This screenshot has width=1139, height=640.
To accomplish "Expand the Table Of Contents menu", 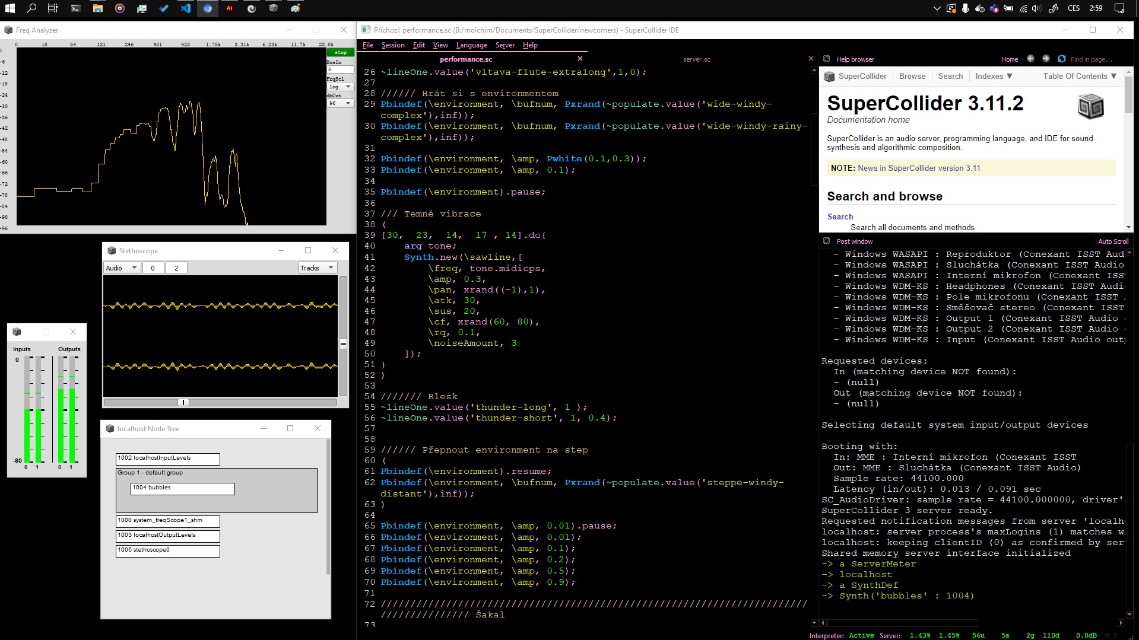I will click(1080, 76).
